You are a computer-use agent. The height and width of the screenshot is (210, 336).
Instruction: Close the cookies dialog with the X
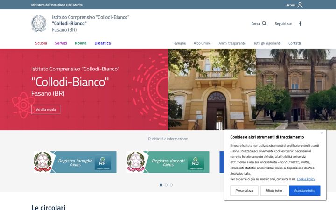tap(322, 133)
